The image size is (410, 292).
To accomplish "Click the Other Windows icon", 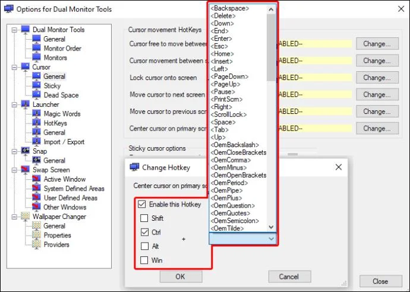I will pyautogui.click(x=36, y=207).
